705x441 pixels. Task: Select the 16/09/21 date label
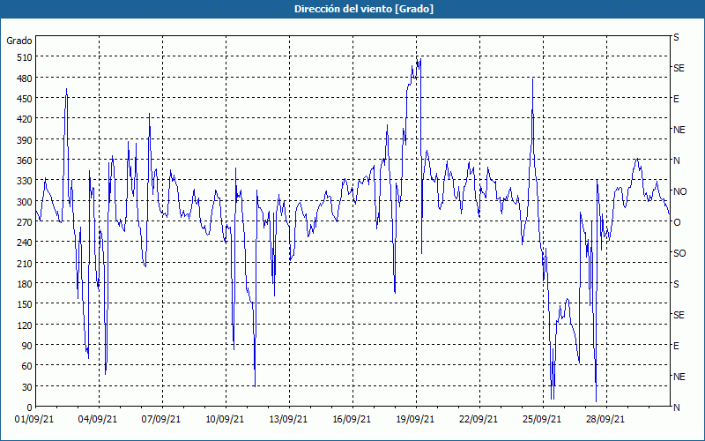[x=352, y=420]
